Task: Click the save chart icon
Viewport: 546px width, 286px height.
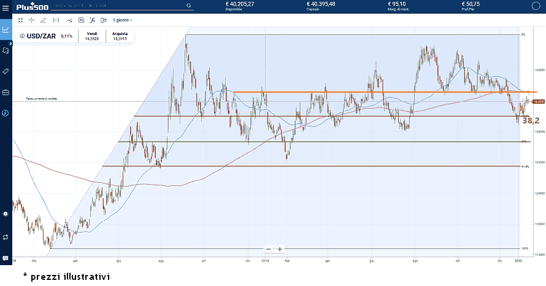Action: (x=81, y=20)
